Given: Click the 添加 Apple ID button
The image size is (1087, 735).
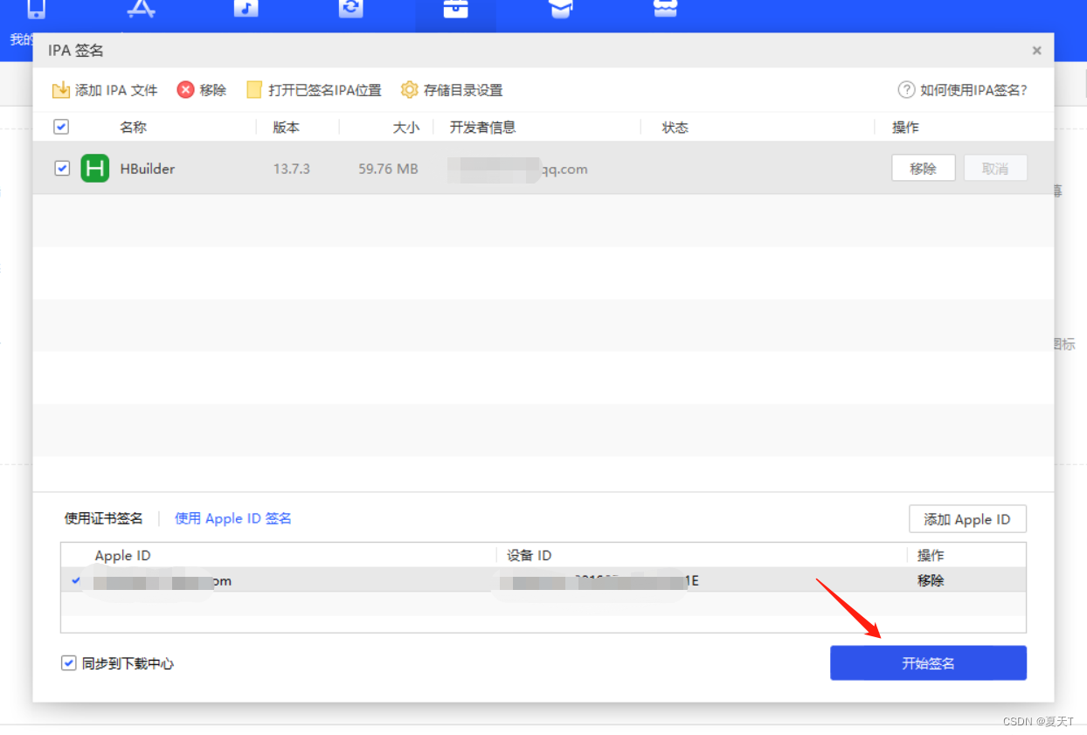Looking at the screenshot, I should [967, 519].
